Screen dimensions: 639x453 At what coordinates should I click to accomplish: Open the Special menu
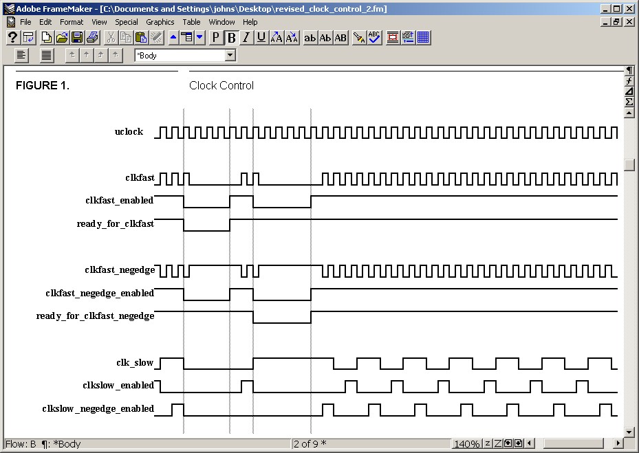coord(127,22)
